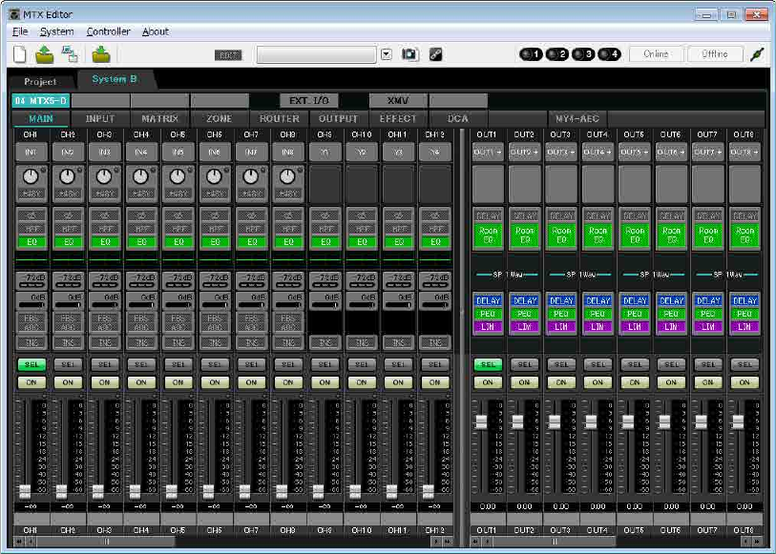
Task: Open the FBS AGC block on CH2
Action: coord(68,322)
